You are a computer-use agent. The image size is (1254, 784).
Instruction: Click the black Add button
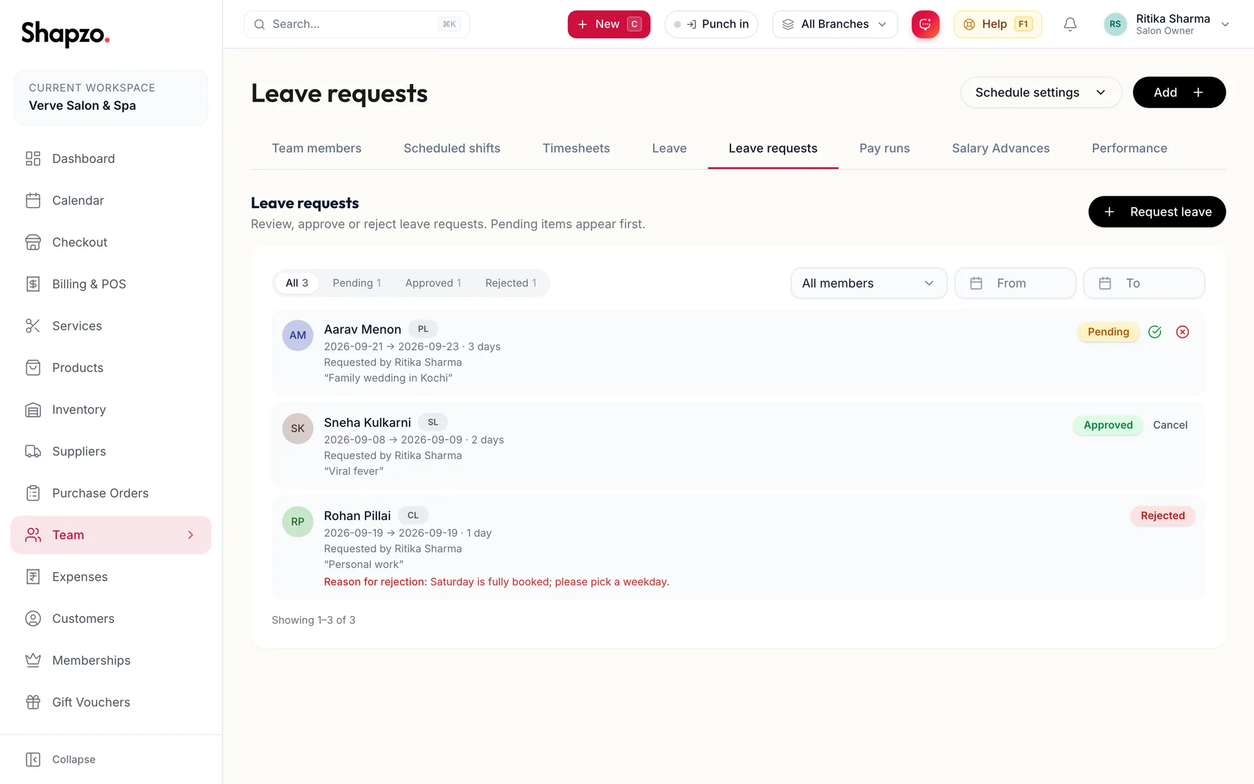[1179, 92]
